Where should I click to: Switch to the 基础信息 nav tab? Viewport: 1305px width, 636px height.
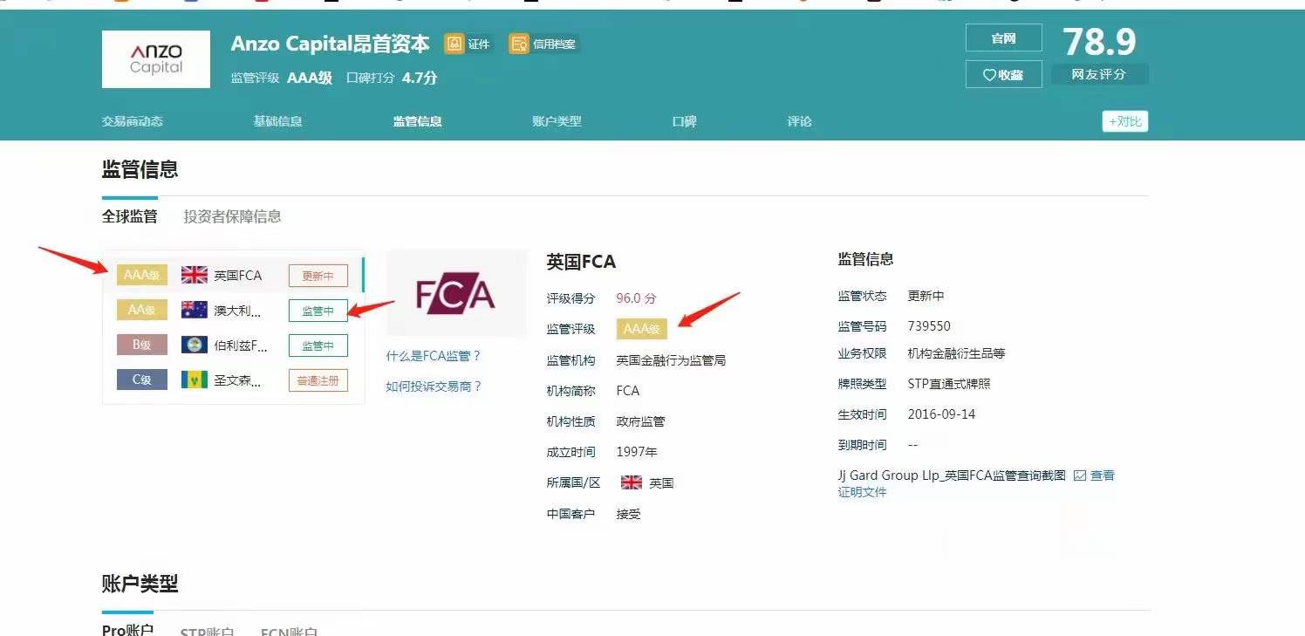(277, 121)
